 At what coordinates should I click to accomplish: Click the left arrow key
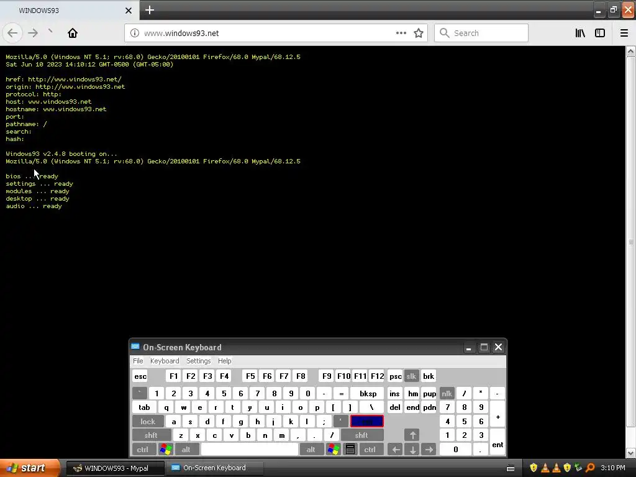click(396, 450)
